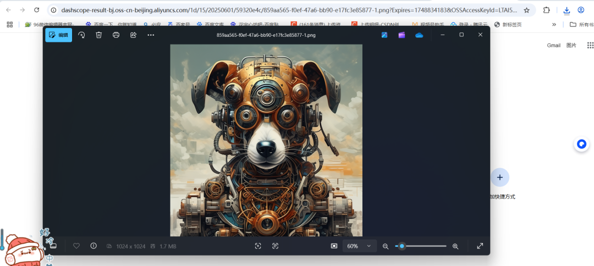Bookmark this page with the star icon
Image resolution: width=594 pixels, height=266 pixels.
click(x=526, y=10)
